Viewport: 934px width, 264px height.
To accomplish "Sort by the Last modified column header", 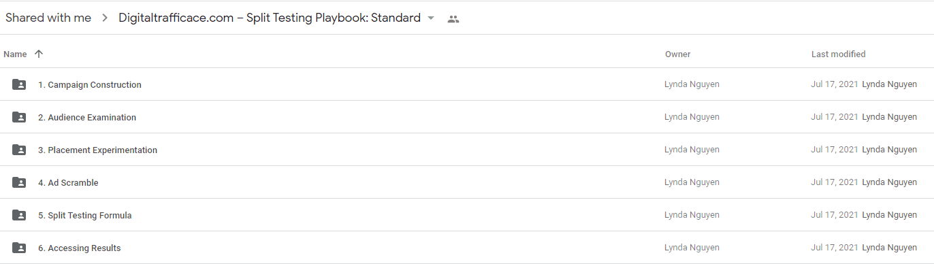I will click(x=839, y=54).
